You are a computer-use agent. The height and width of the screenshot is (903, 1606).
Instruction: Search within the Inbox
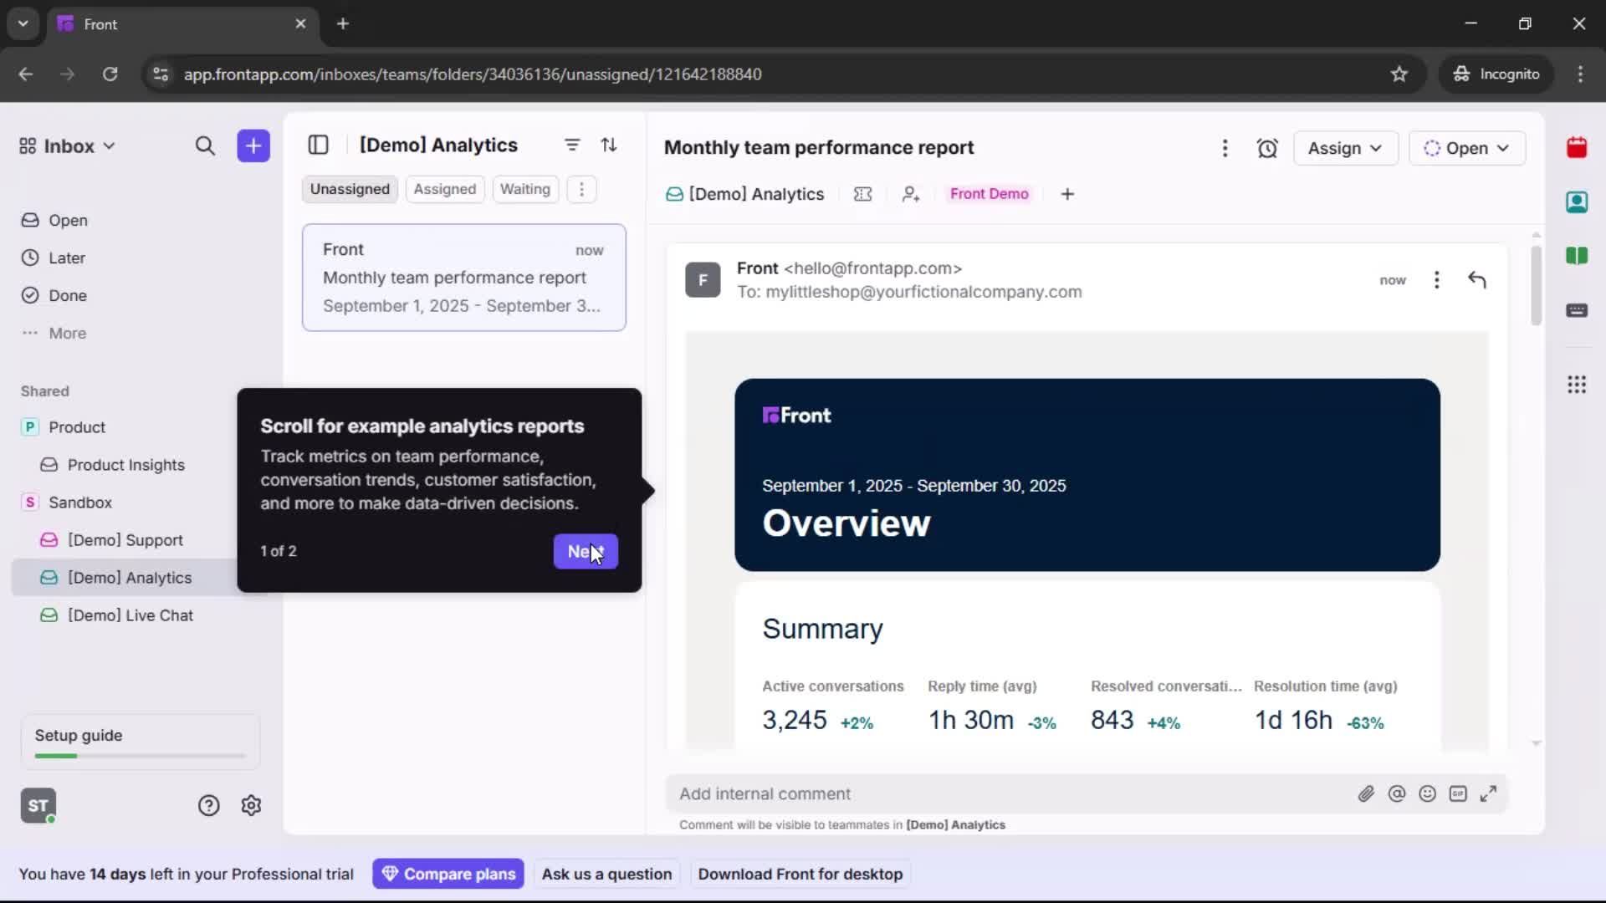click(x=206, y=145)
